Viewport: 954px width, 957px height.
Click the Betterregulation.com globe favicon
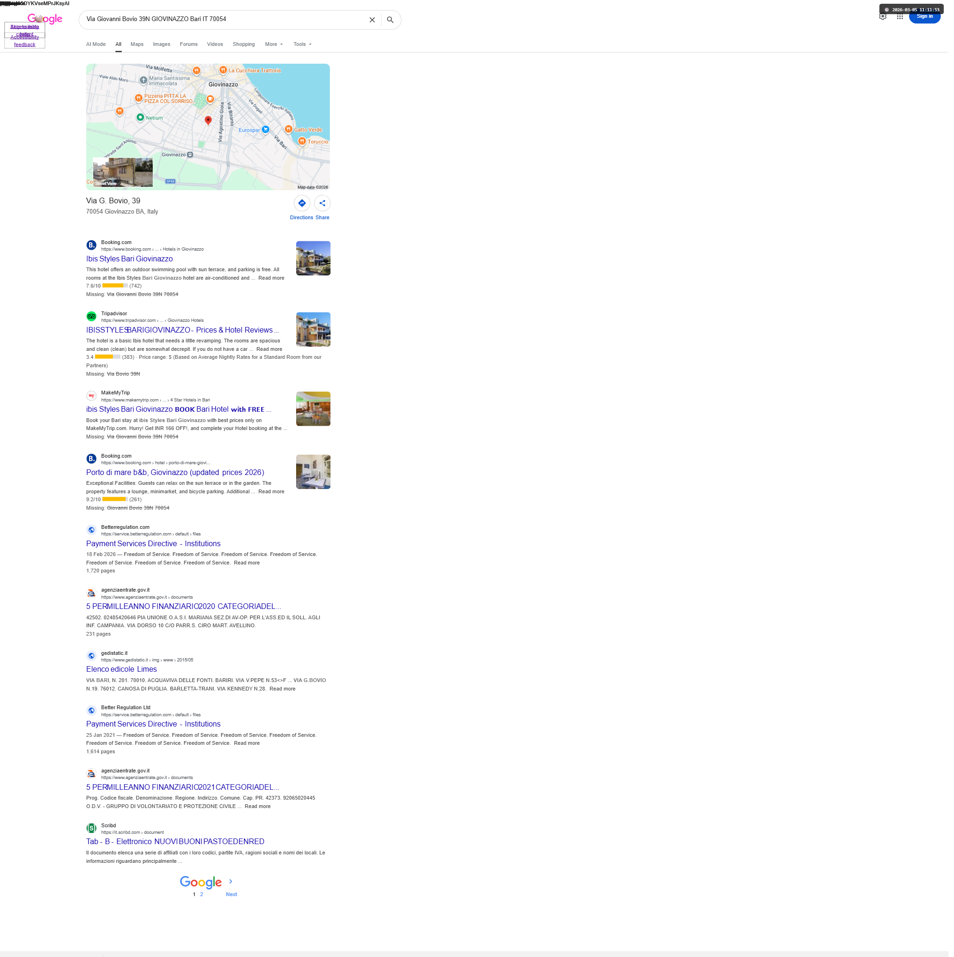[x=92, y=533]
